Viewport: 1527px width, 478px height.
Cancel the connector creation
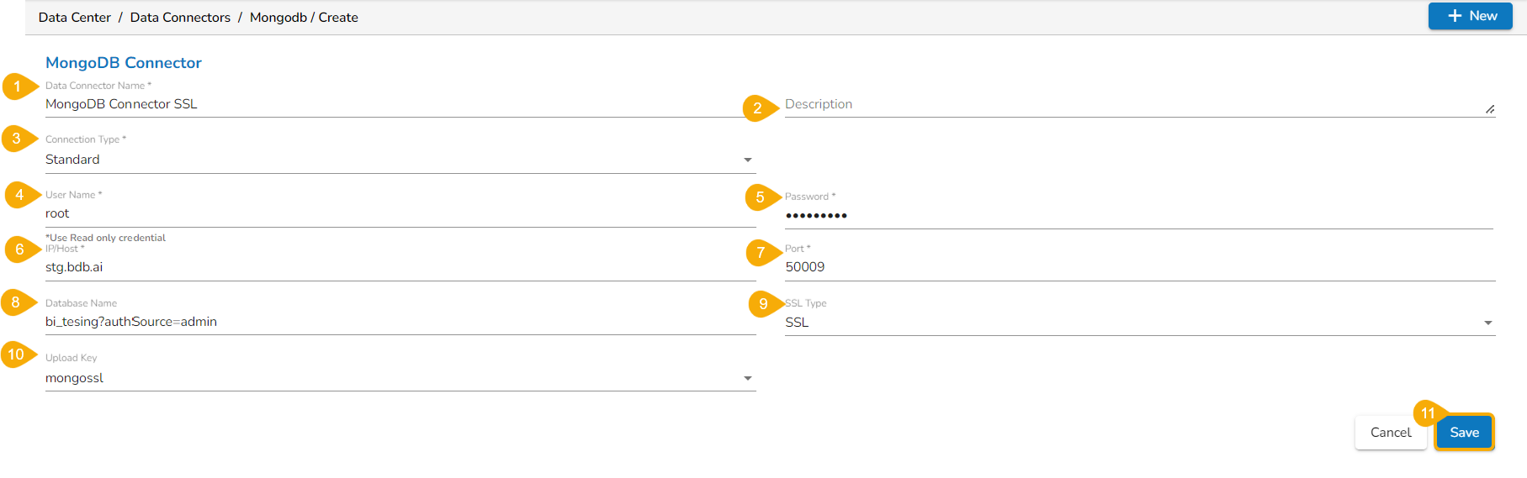(1390, 433)
